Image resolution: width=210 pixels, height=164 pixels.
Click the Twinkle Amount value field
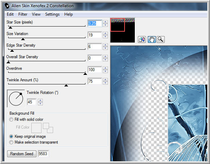(x=95, y=81)
